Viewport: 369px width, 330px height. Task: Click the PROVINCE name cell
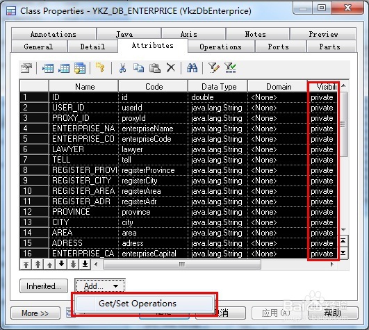click(x=83, y=212)
